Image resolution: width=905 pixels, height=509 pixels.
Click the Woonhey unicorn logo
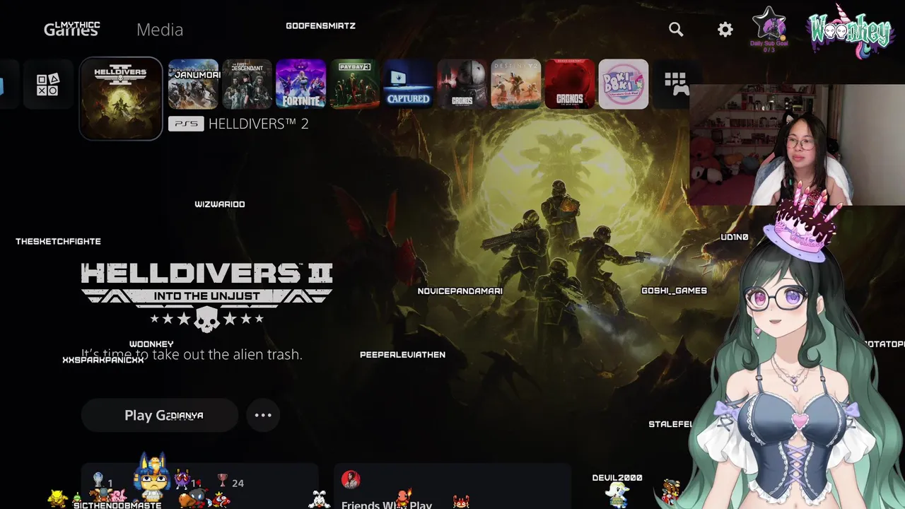pyautogui.click(x=851, y=31)
